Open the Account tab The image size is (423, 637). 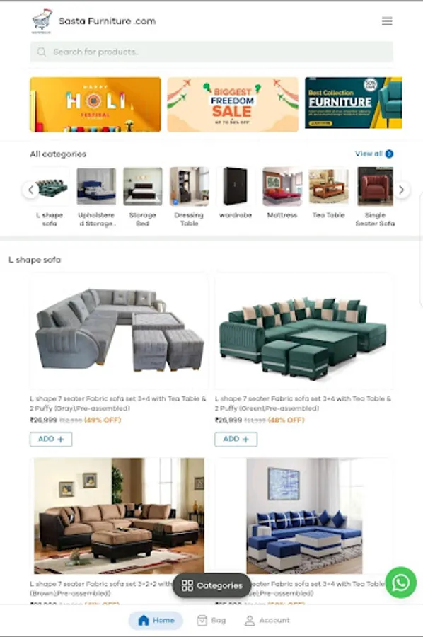click(x=267, y=620)
